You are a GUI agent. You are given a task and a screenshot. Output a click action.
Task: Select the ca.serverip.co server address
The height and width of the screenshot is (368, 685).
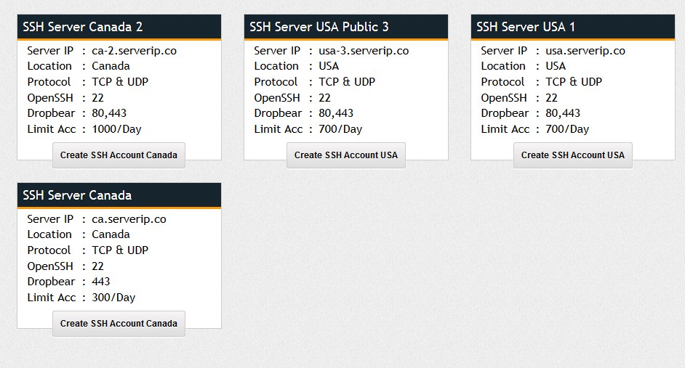point(129,219)
